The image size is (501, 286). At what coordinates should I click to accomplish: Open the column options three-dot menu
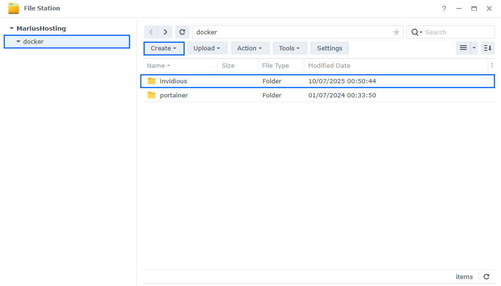pyautogui.click(x=492, y=65)
